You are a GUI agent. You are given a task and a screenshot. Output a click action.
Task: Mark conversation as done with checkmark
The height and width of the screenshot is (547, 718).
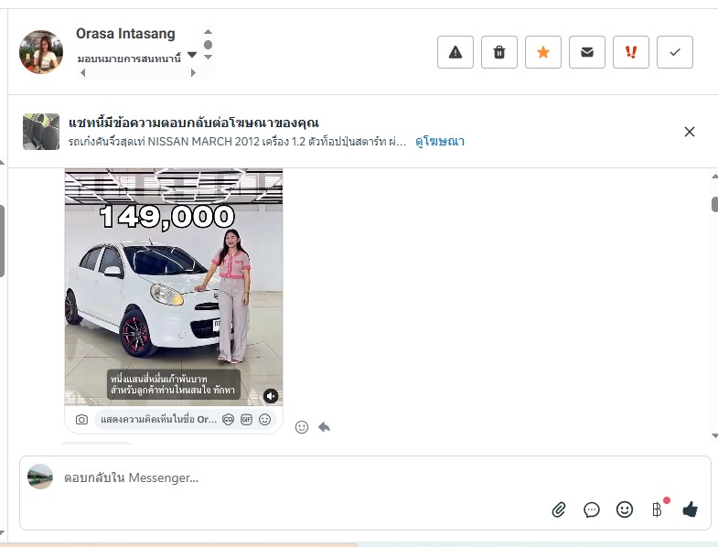pyautogui.click(x=675, y=52)
